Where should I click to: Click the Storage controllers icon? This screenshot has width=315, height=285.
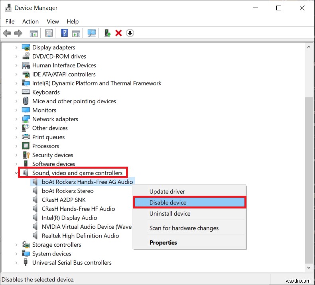(26, 245)
